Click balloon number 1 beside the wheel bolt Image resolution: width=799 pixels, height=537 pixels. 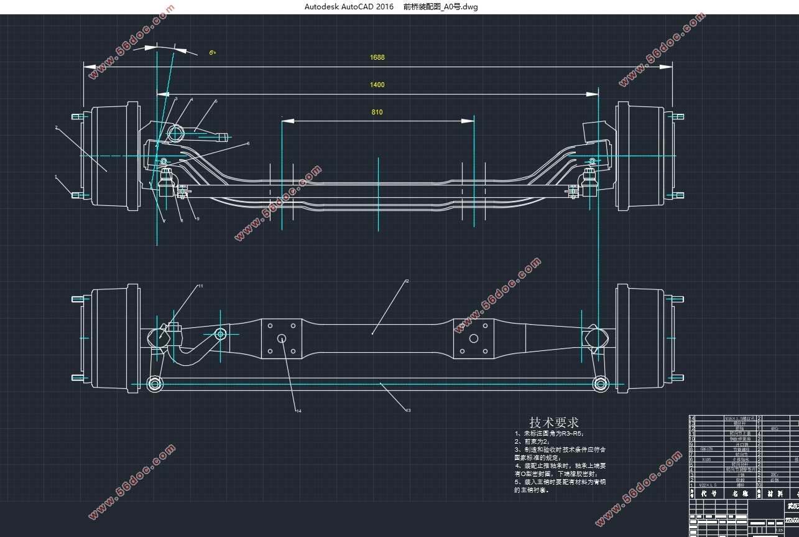pos(57,177)
